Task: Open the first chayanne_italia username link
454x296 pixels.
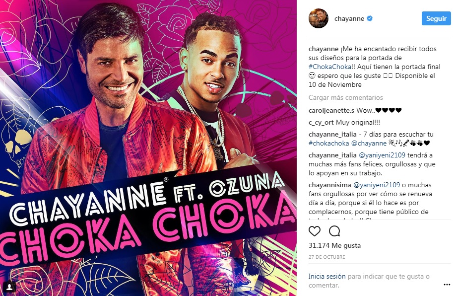Action: (332, 134)
